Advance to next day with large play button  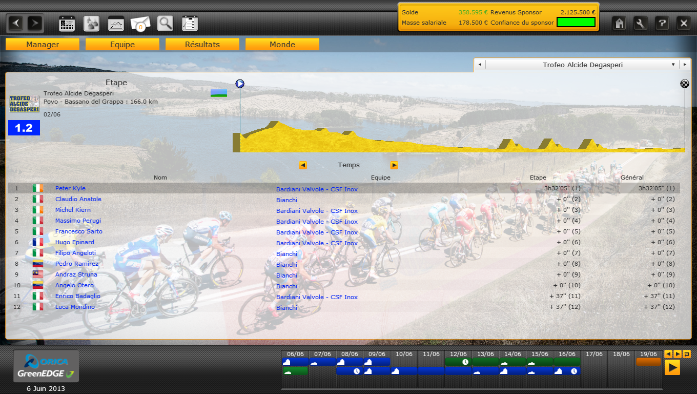(672, 367)
